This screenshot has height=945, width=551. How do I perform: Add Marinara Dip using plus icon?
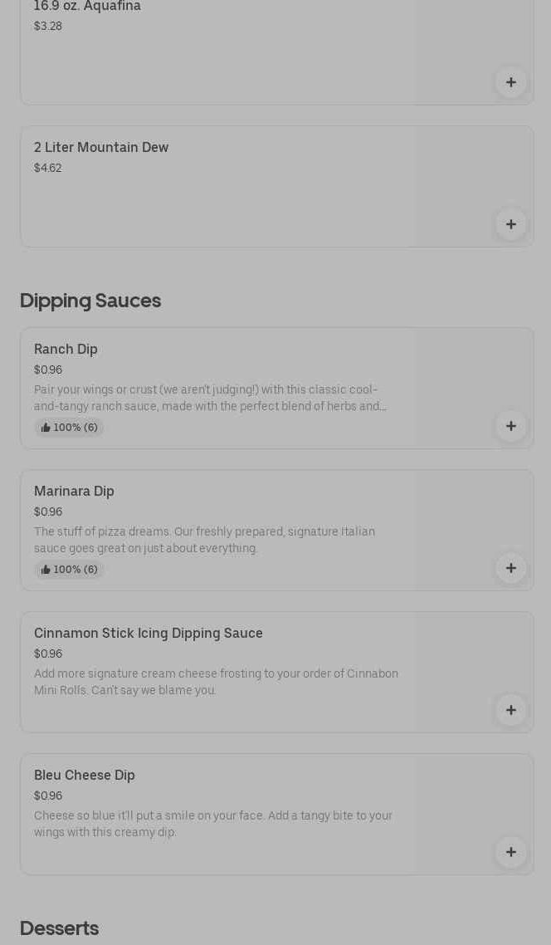pos(510,568)
